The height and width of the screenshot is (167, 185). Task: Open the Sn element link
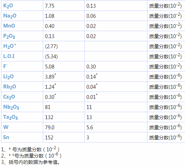[6, 137]
